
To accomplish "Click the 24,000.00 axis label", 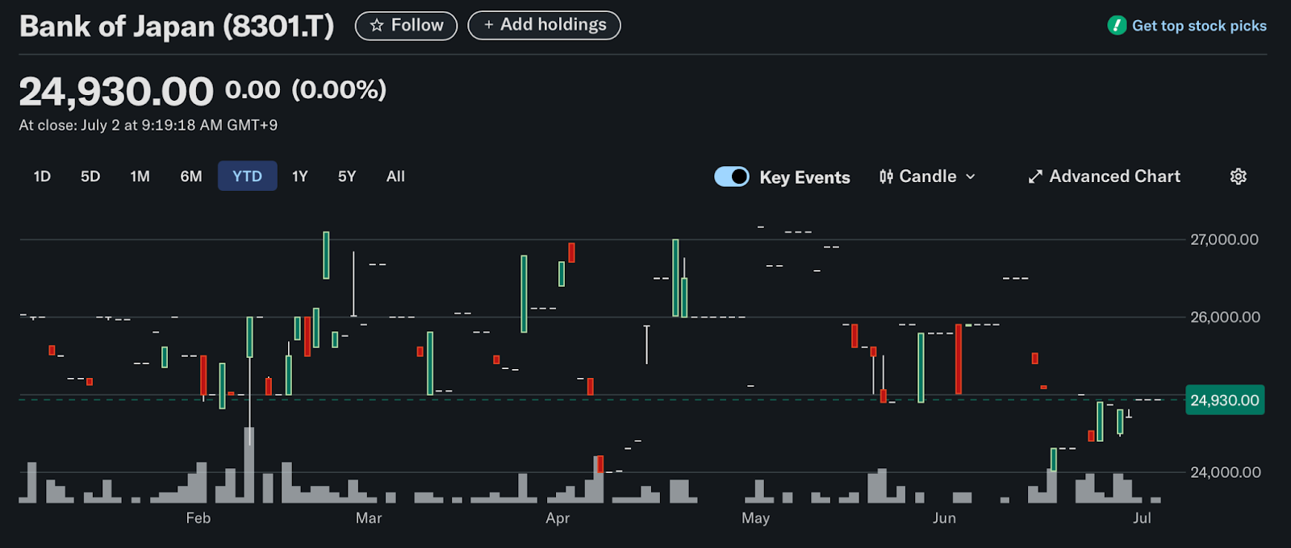I will (1225, 472).
